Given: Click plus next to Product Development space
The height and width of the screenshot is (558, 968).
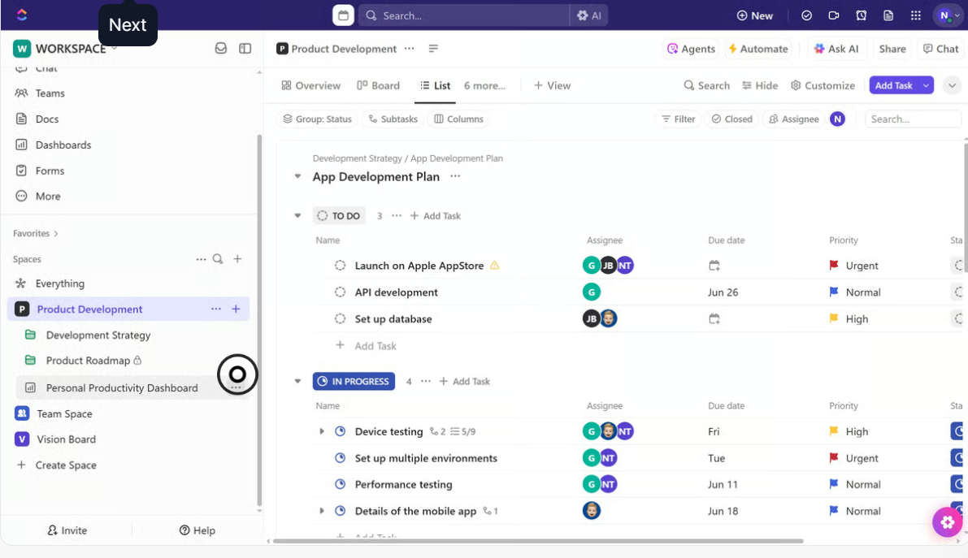Looking at the screenshot, I should [236, 309].
